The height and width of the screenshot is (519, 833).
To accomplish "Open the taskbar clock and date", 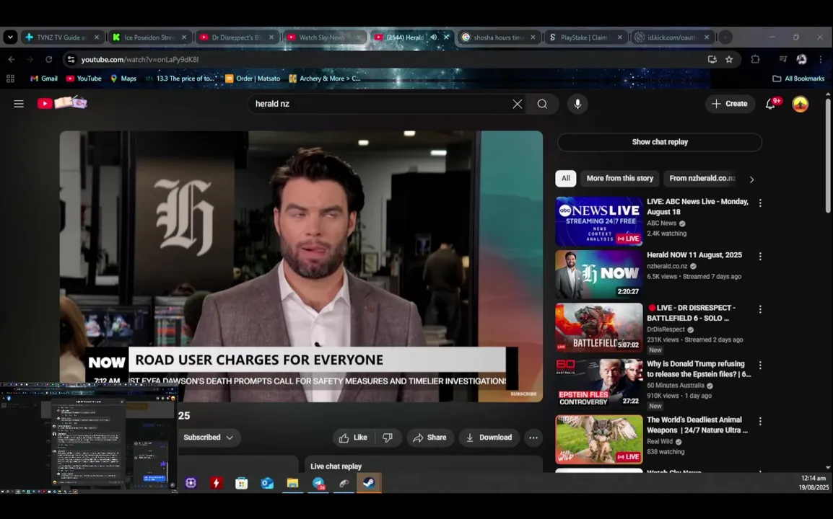I will click(x=814, y=483).
